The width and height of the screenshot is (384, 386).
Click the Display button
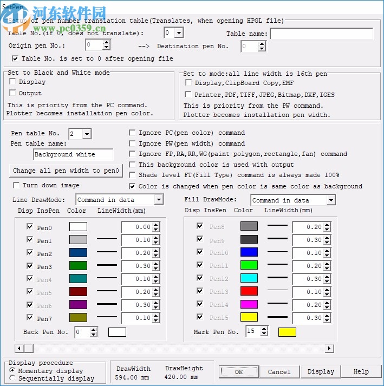point(321,371)
